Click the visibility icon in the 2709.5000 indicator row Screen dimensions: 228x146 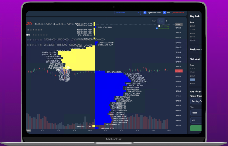[x=28, y=40]
